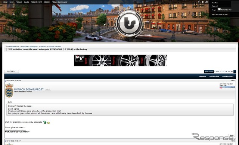Go to First page in pagination
Screen dimensions: 239x145
[x=217, y=72]
